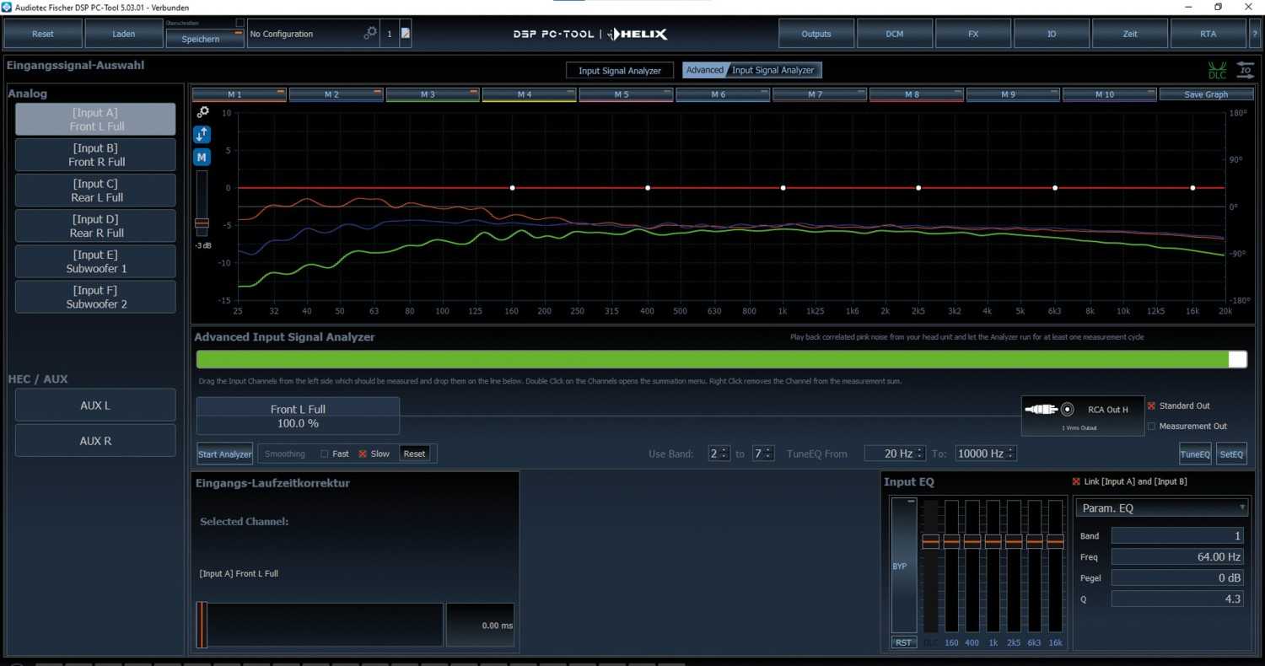1265x666 pixels.
Task: Select Input E Subwoofer 1
Action: (x=95, y=261)
